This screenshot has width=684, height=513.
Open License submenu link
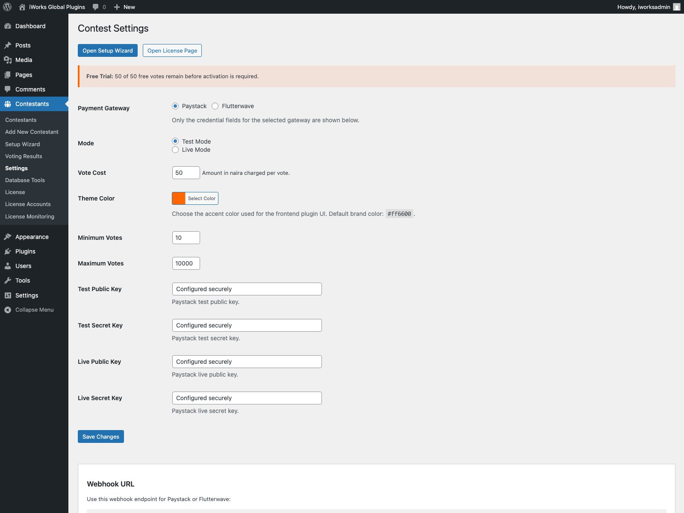point(15,192)
